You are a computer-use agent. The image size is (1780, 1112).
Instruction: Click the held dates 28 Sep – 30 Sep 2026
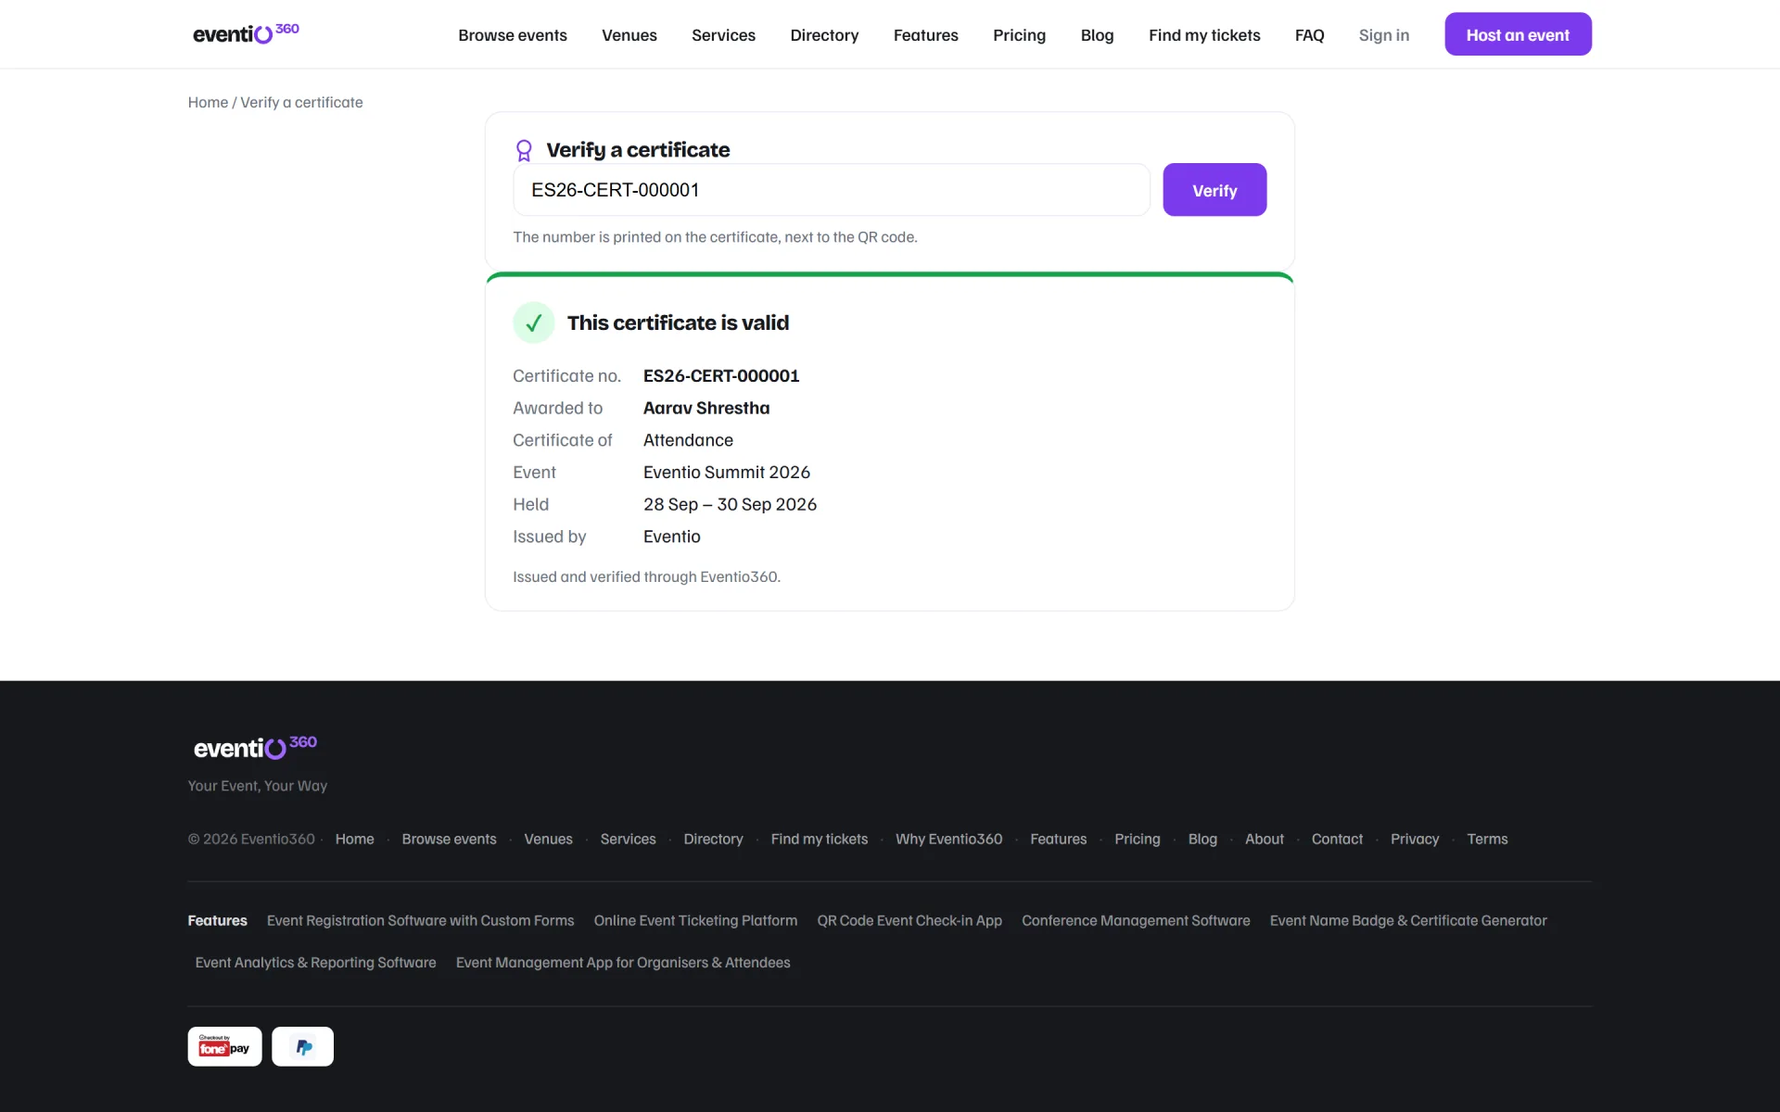click(730, 504)
